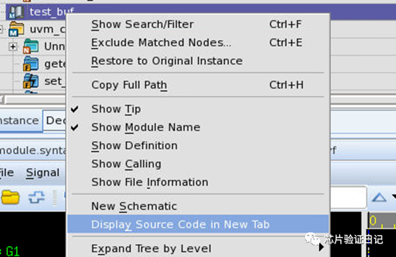
Task: Select Display Source Code in New Tab
Action: pos(180,224)
